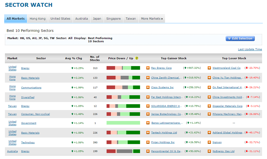
Task: Click Avg % Chg column header
Action: tap(73, 58)
